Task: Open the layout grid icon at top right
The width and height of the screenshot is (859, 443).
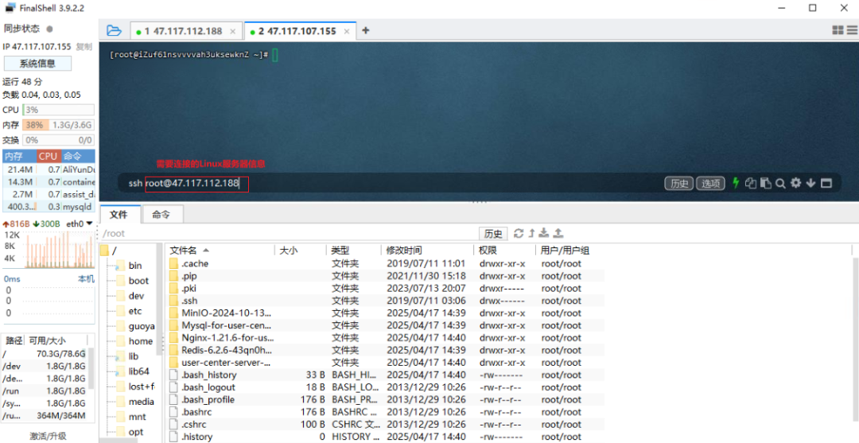Action: point(838,31)
